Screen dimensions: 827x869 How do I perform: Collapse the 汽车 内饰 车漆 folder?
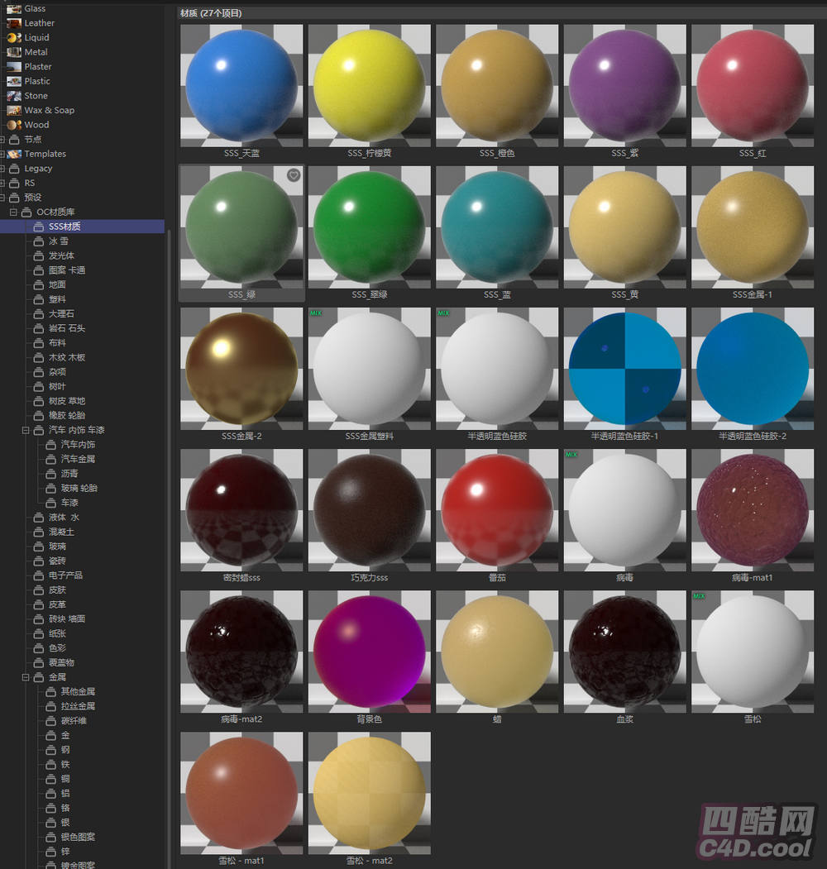[26, 430]
